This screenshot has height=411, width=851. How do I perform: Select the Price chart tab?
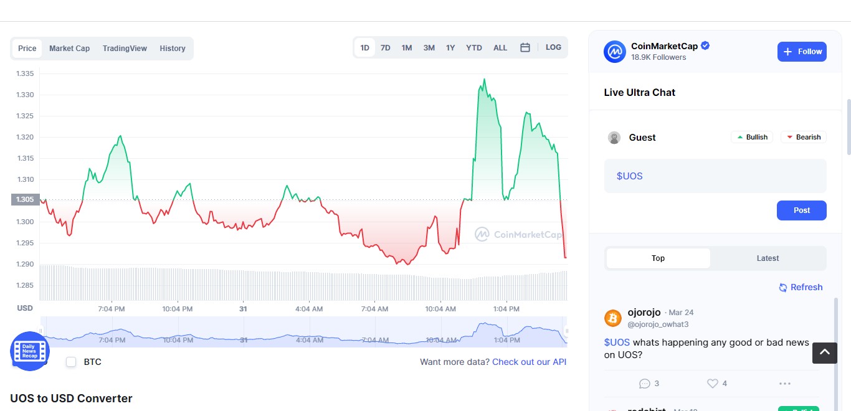click(x=27, y=49)
